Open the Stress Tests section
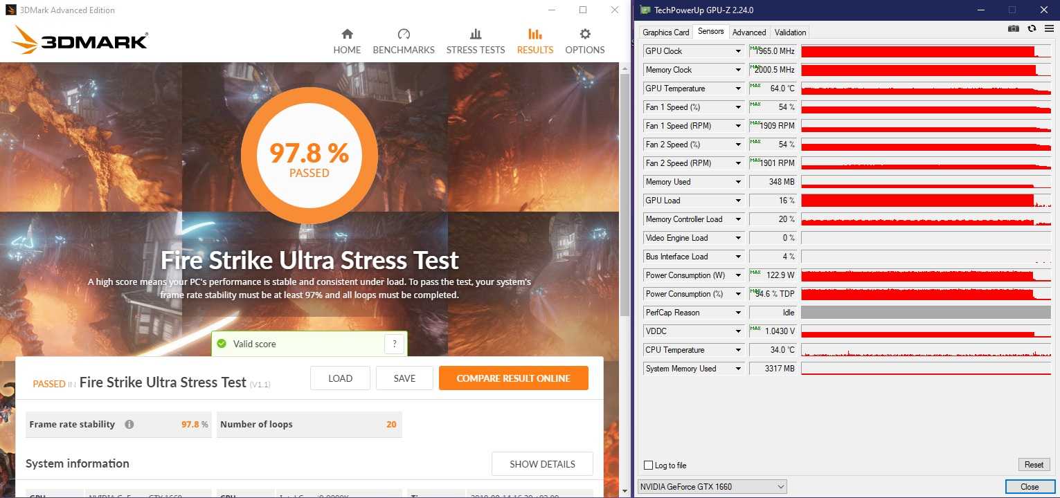The image size is (1060, 498). (476, 41)
